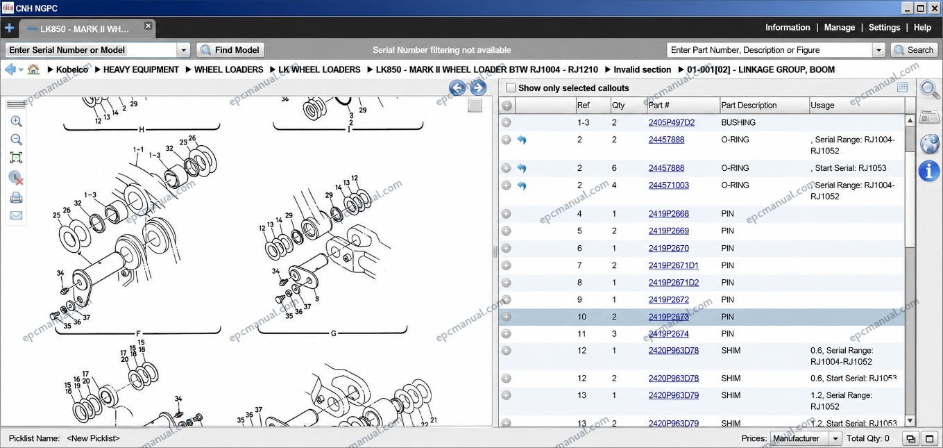Screen dimensions: 943x448
Task: Sort by Ref column header
Action: pyautogui.click(x=592, y=106)
